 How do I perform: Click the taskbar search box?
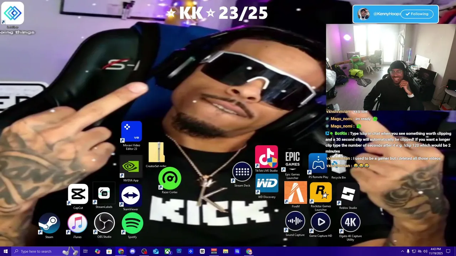(x=46, y=251)
